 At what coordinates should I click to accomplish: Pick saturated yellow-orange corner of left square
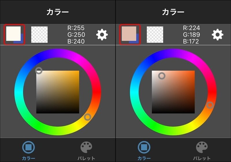click(x=78, y=72)
